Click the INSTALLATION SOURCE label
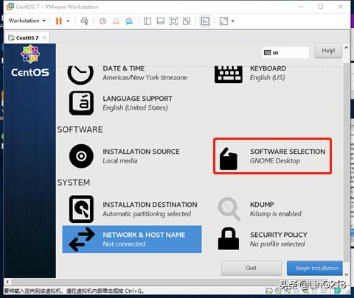Image resolution: width=354 pixels, height=298 pixels. pyautogui.click(x=141, y=152)
